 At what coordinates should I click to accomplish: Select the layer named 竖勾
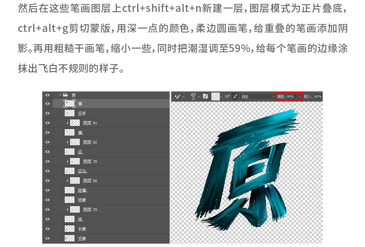pos(82,171)
